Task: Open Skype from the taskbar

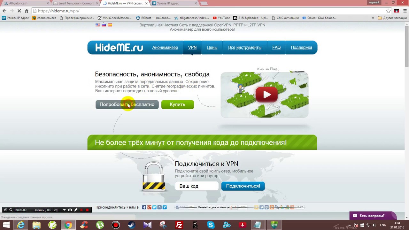Action: [x=211, y=225]
